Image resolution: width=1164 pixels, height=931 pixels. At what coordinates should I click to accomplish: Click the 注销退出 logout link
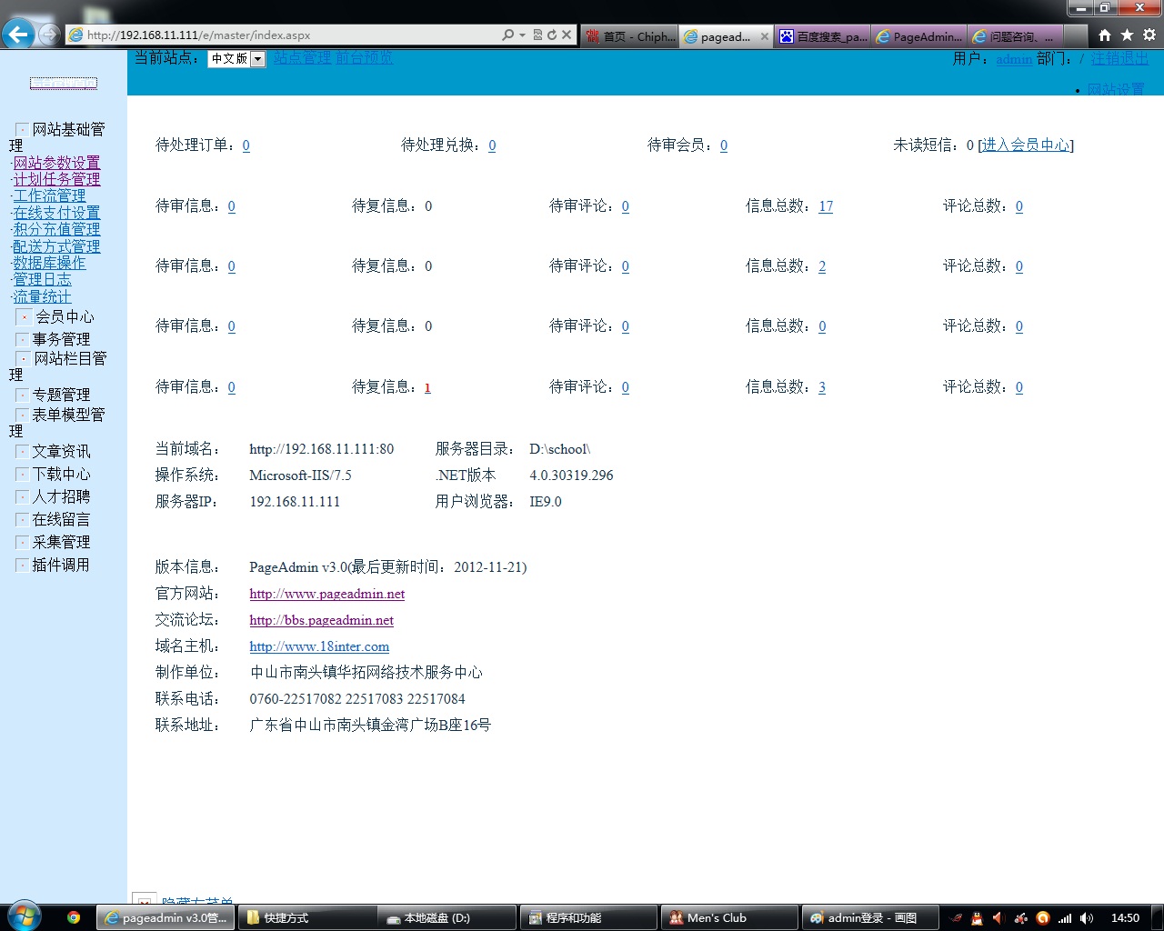coord(1119,58)
